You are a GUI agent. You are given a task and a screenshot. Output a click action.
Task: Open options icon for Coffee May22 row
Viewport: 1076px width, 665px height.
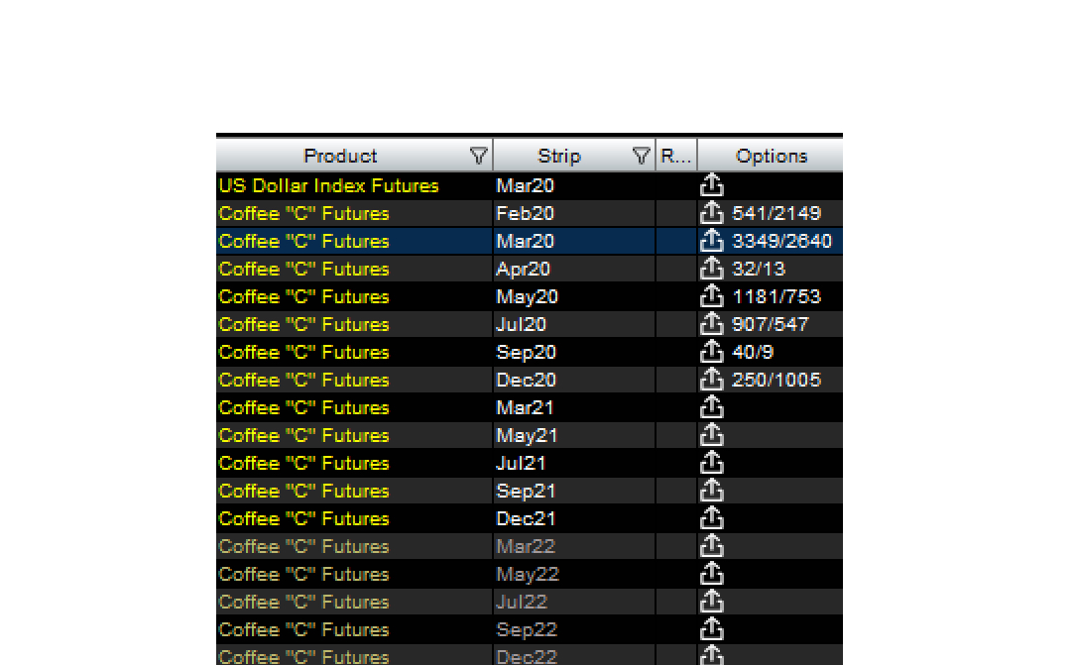[712, 574]
